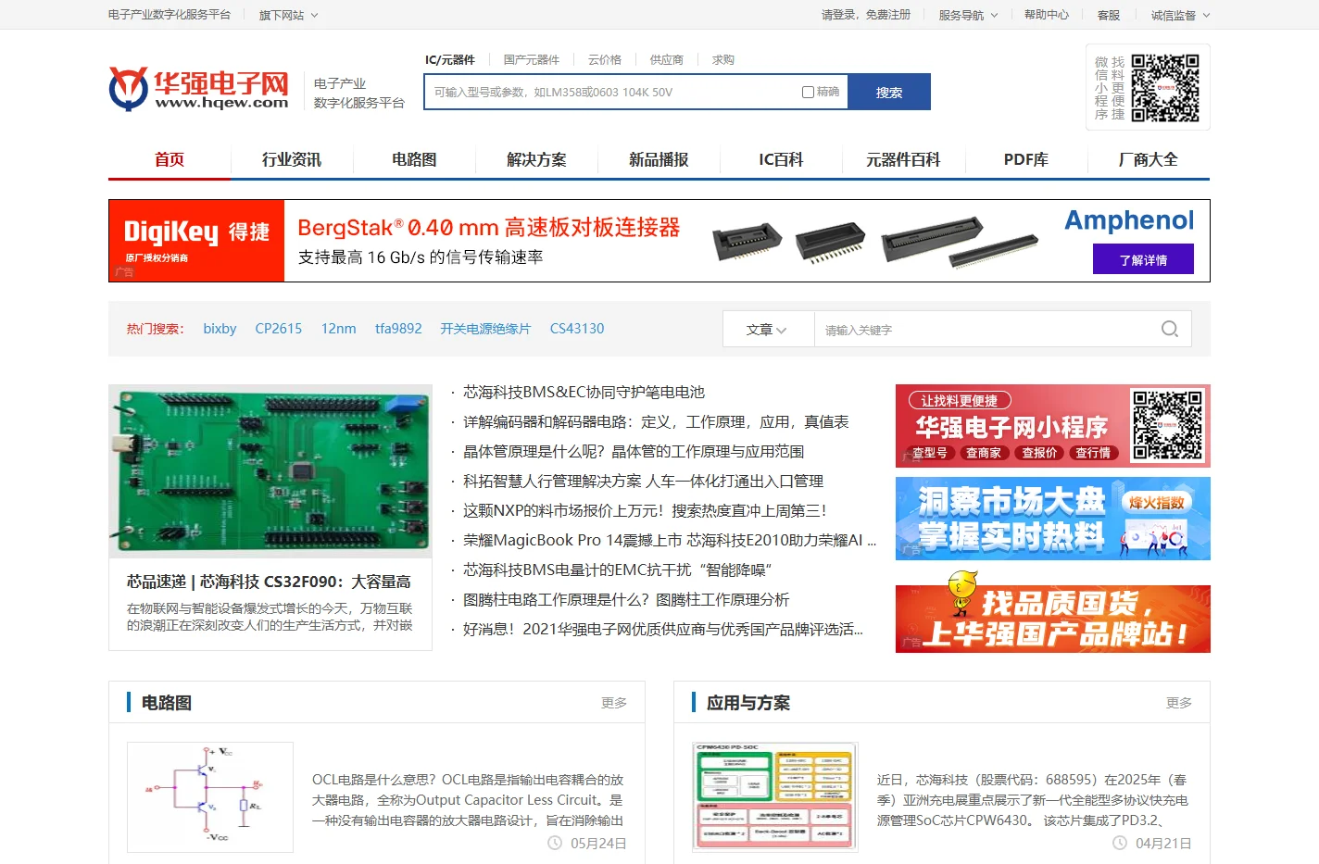Expand the 服务导航 dropdown
Viewport: 1319px width, 864px height.
968,15
